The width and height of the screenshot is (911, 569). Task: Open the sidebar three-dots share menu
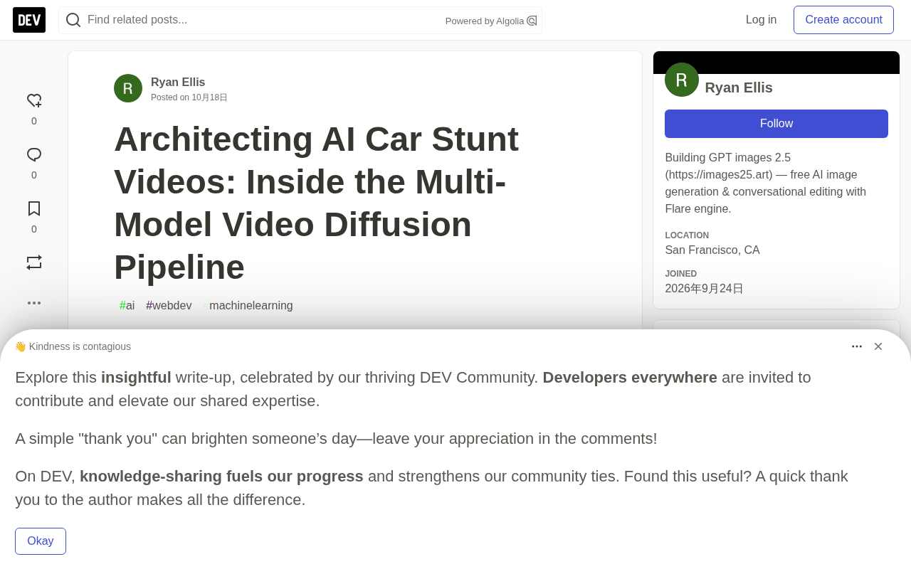34,303
